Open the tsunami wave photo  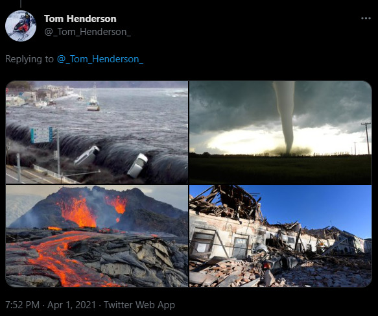click(x=97, y=132)
